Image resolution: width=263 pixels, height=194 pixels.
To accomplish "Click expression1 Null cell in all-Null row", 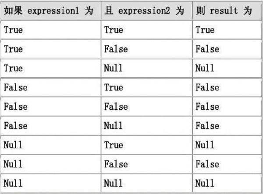I will click(51, 183).
